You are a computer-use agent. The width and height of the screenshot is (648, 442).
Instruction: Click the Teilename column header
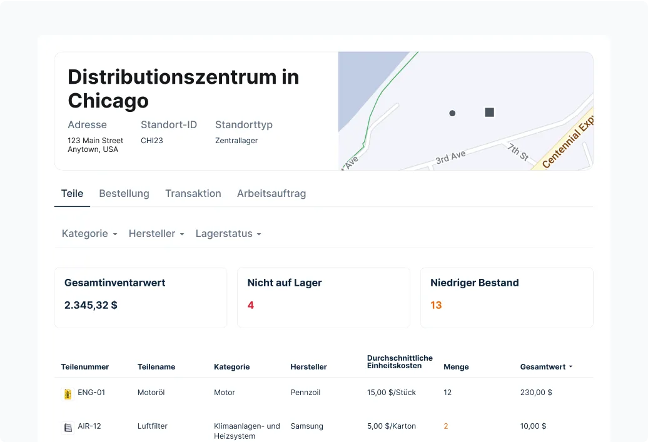click(156, 367)
